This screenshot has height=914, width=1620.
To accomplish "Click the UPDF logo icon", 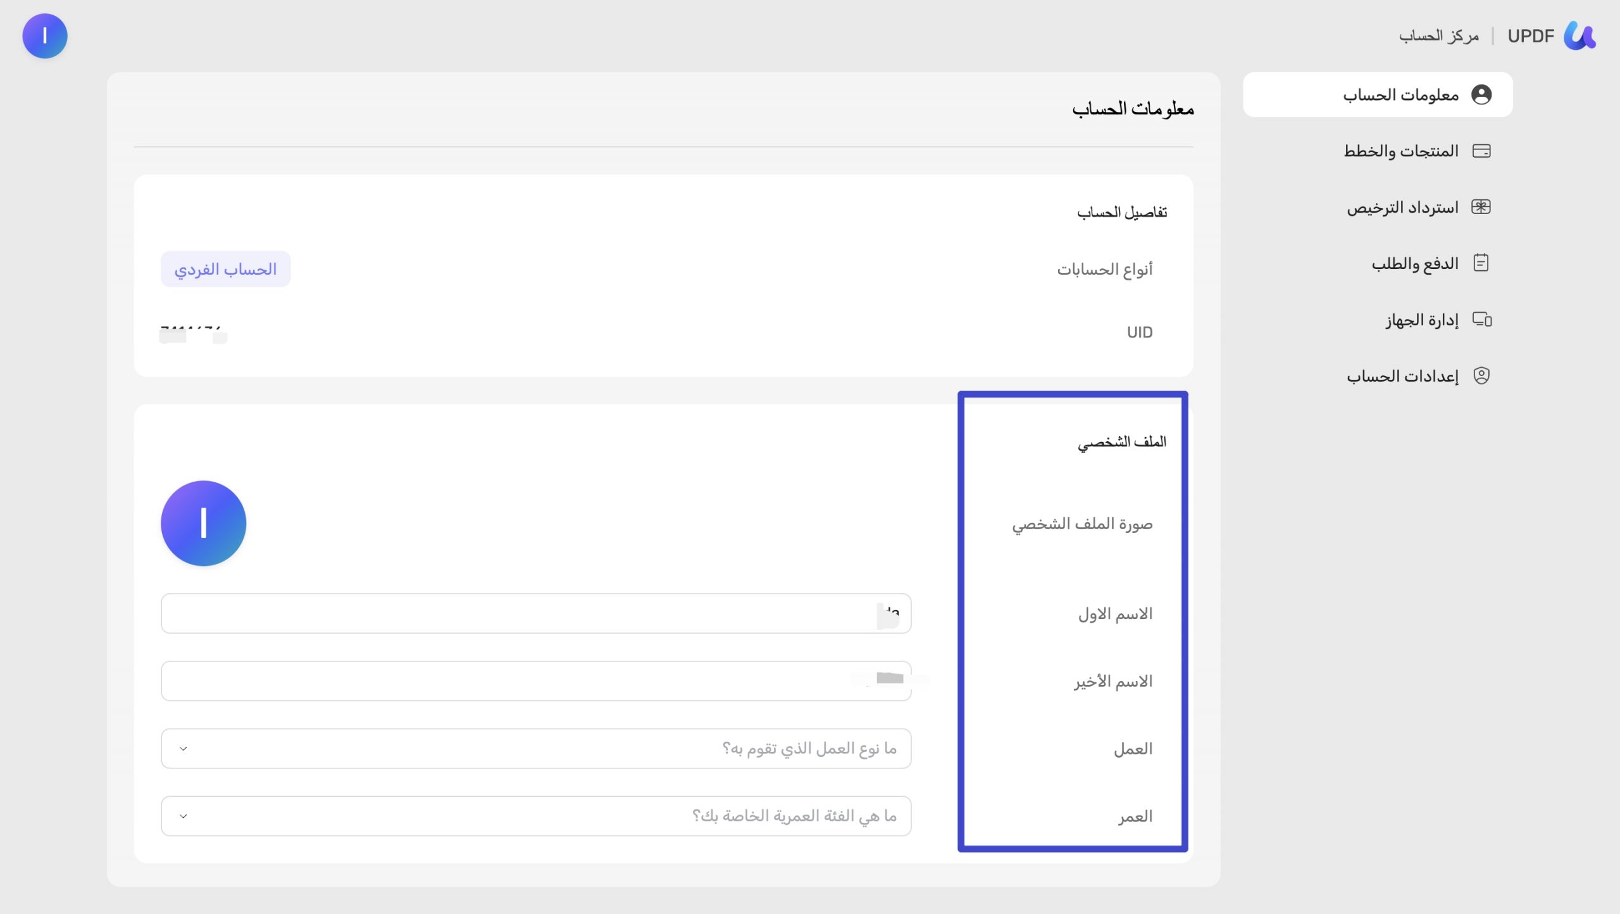I will click(x=1579, y=36).
